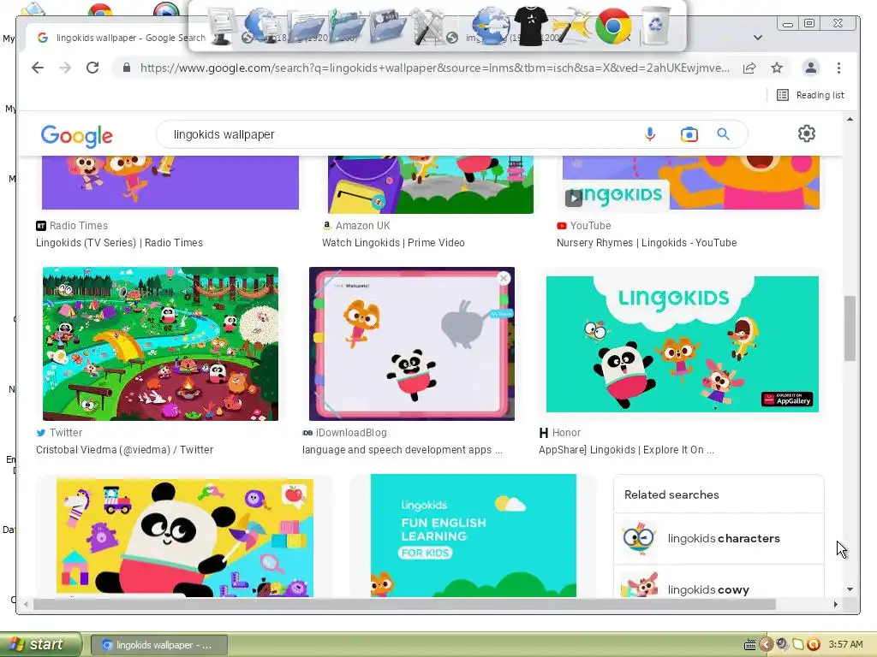Open the Amazon UK Lingokids image

tap(430, 185)
